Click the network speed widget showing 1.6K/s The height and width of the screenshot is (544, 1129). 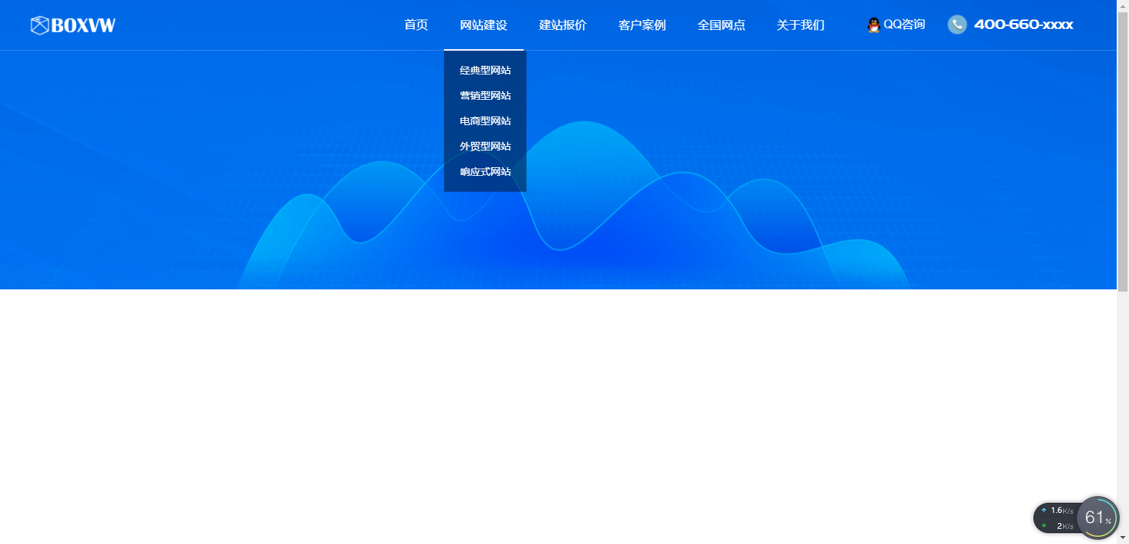tap(1057, 518)
